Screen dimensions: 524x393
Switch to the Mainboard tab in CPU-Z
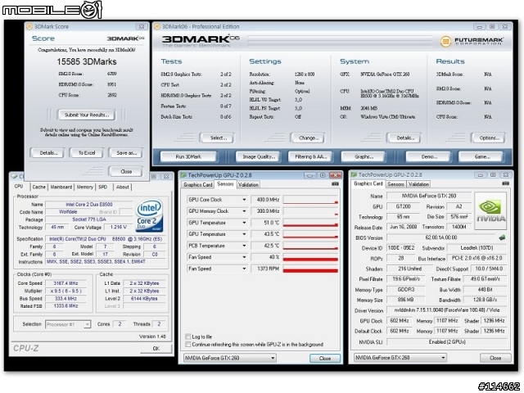61,187
